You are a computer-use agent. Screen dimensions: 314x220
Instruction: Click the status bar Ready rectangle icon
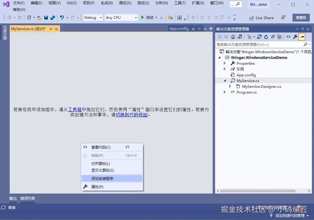click(x=3, y=207)
